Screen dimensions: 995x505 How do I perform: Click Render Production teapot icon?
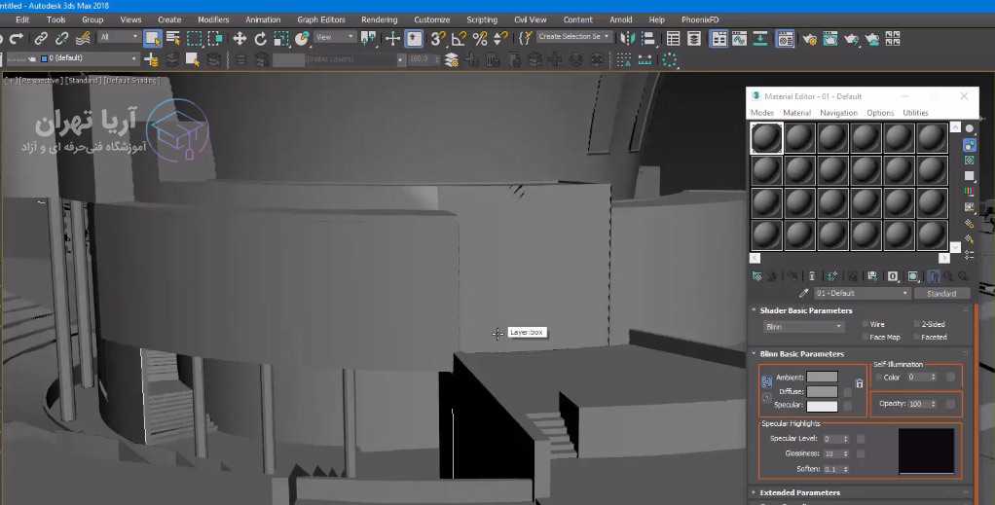pos(852,39)
